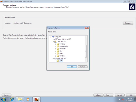Collapse the Local Disk (D:) node

point(53,58)
